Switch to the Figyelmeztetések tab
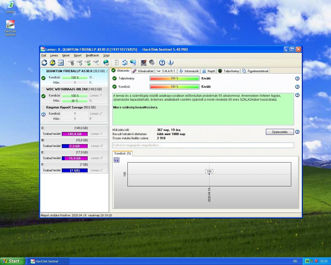This screenshot has width=331, height=265. tap(255, 71)
